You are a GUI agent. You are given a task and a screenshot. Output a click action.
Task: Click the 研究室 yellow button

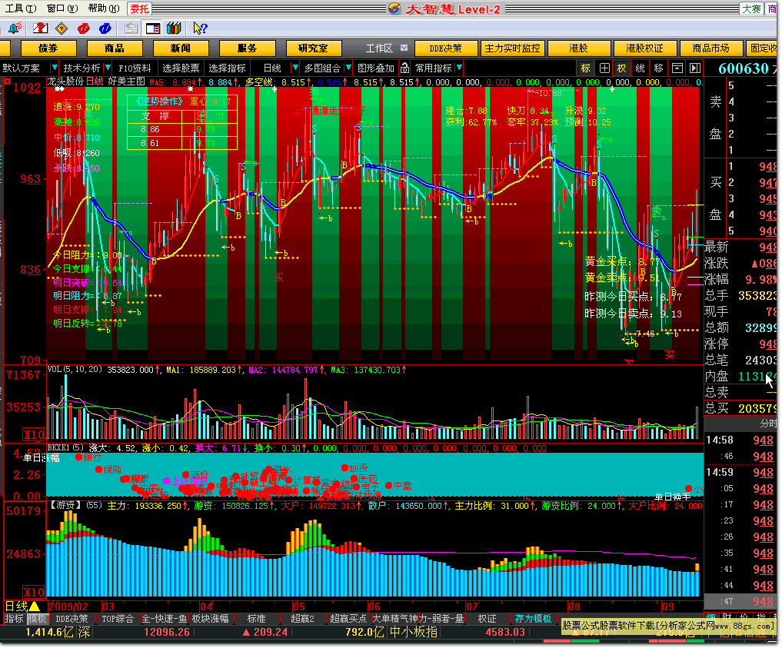313,48
